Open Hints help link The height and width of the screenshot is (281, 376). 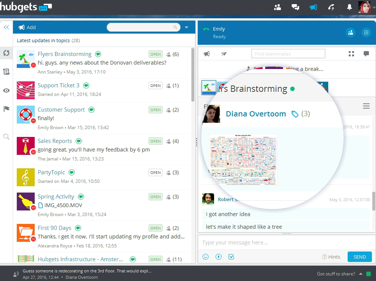[331, 257]
